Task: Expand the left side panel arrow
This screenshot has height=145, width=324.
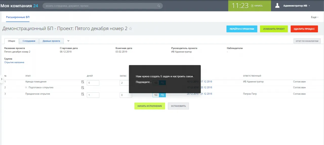Action: click(2, 79)
